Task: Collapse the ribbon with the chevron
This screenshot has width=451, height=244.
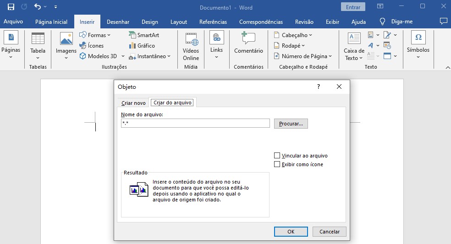Action: point(448,68)
